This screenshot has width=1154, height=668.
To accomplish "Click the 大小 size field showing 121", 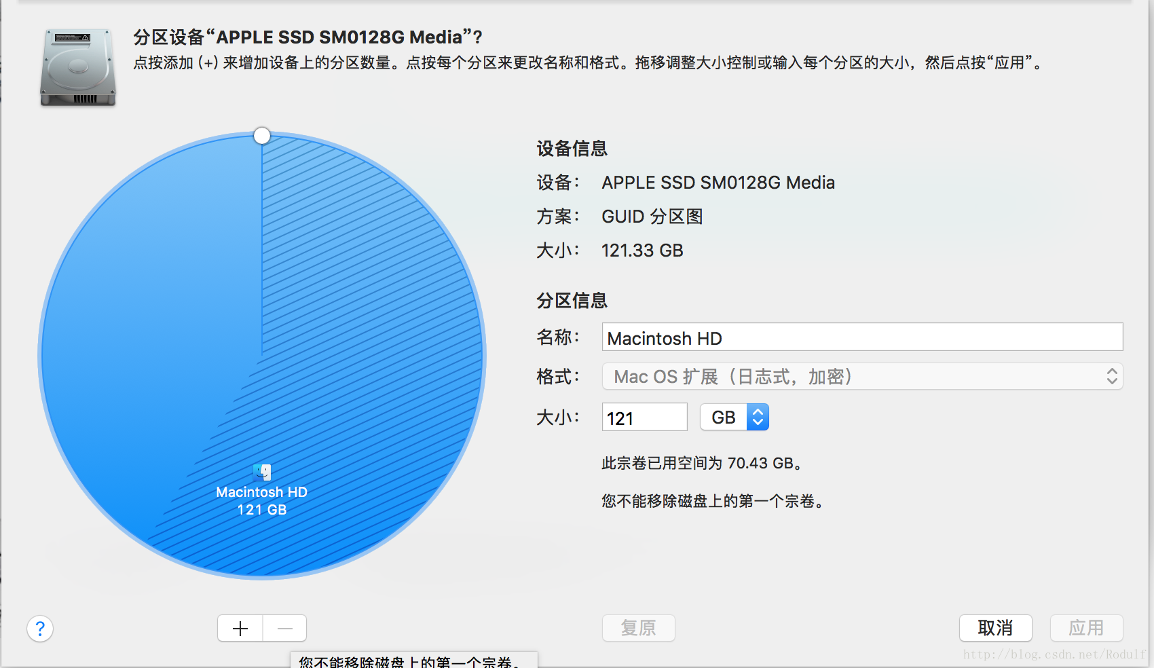I will click(644, 417).
